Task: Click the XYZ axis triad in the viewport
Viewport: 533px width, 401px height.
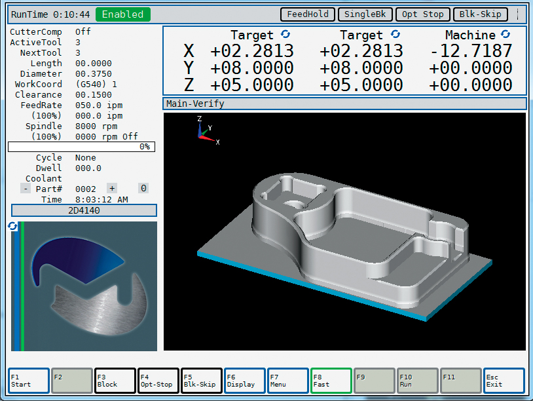Action: 206,130
